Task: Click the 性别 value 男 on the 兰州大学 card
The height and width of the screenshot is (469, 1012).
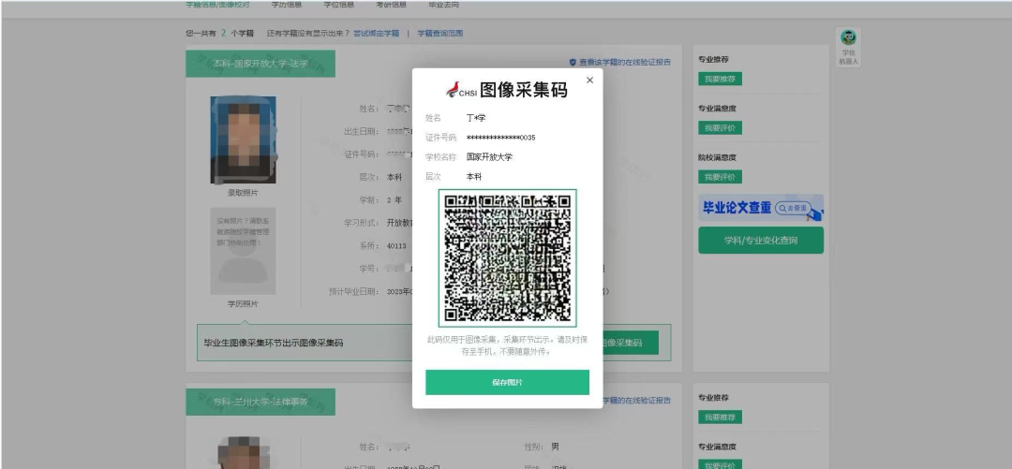Action: click(555, 447)
